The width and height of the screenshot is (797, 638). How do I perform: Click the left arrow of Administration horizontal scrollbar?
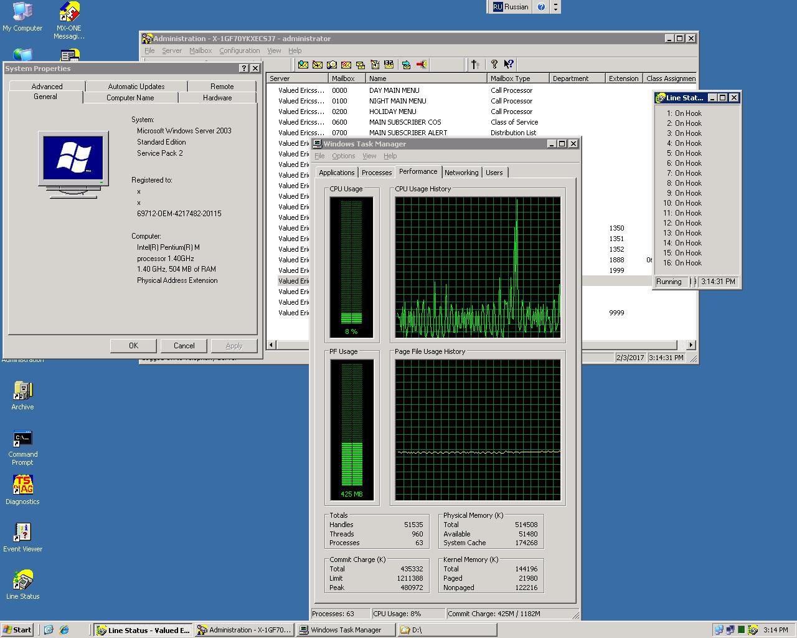[x=271, y=345]
